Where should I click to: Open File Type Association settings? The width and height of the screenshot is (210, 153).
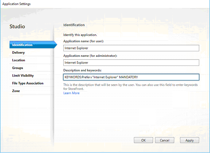(32, 83)
